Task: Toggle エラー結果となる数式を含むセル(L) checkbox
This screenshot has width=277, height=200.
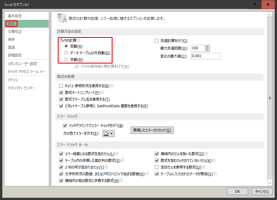Action: pos(61,154)
